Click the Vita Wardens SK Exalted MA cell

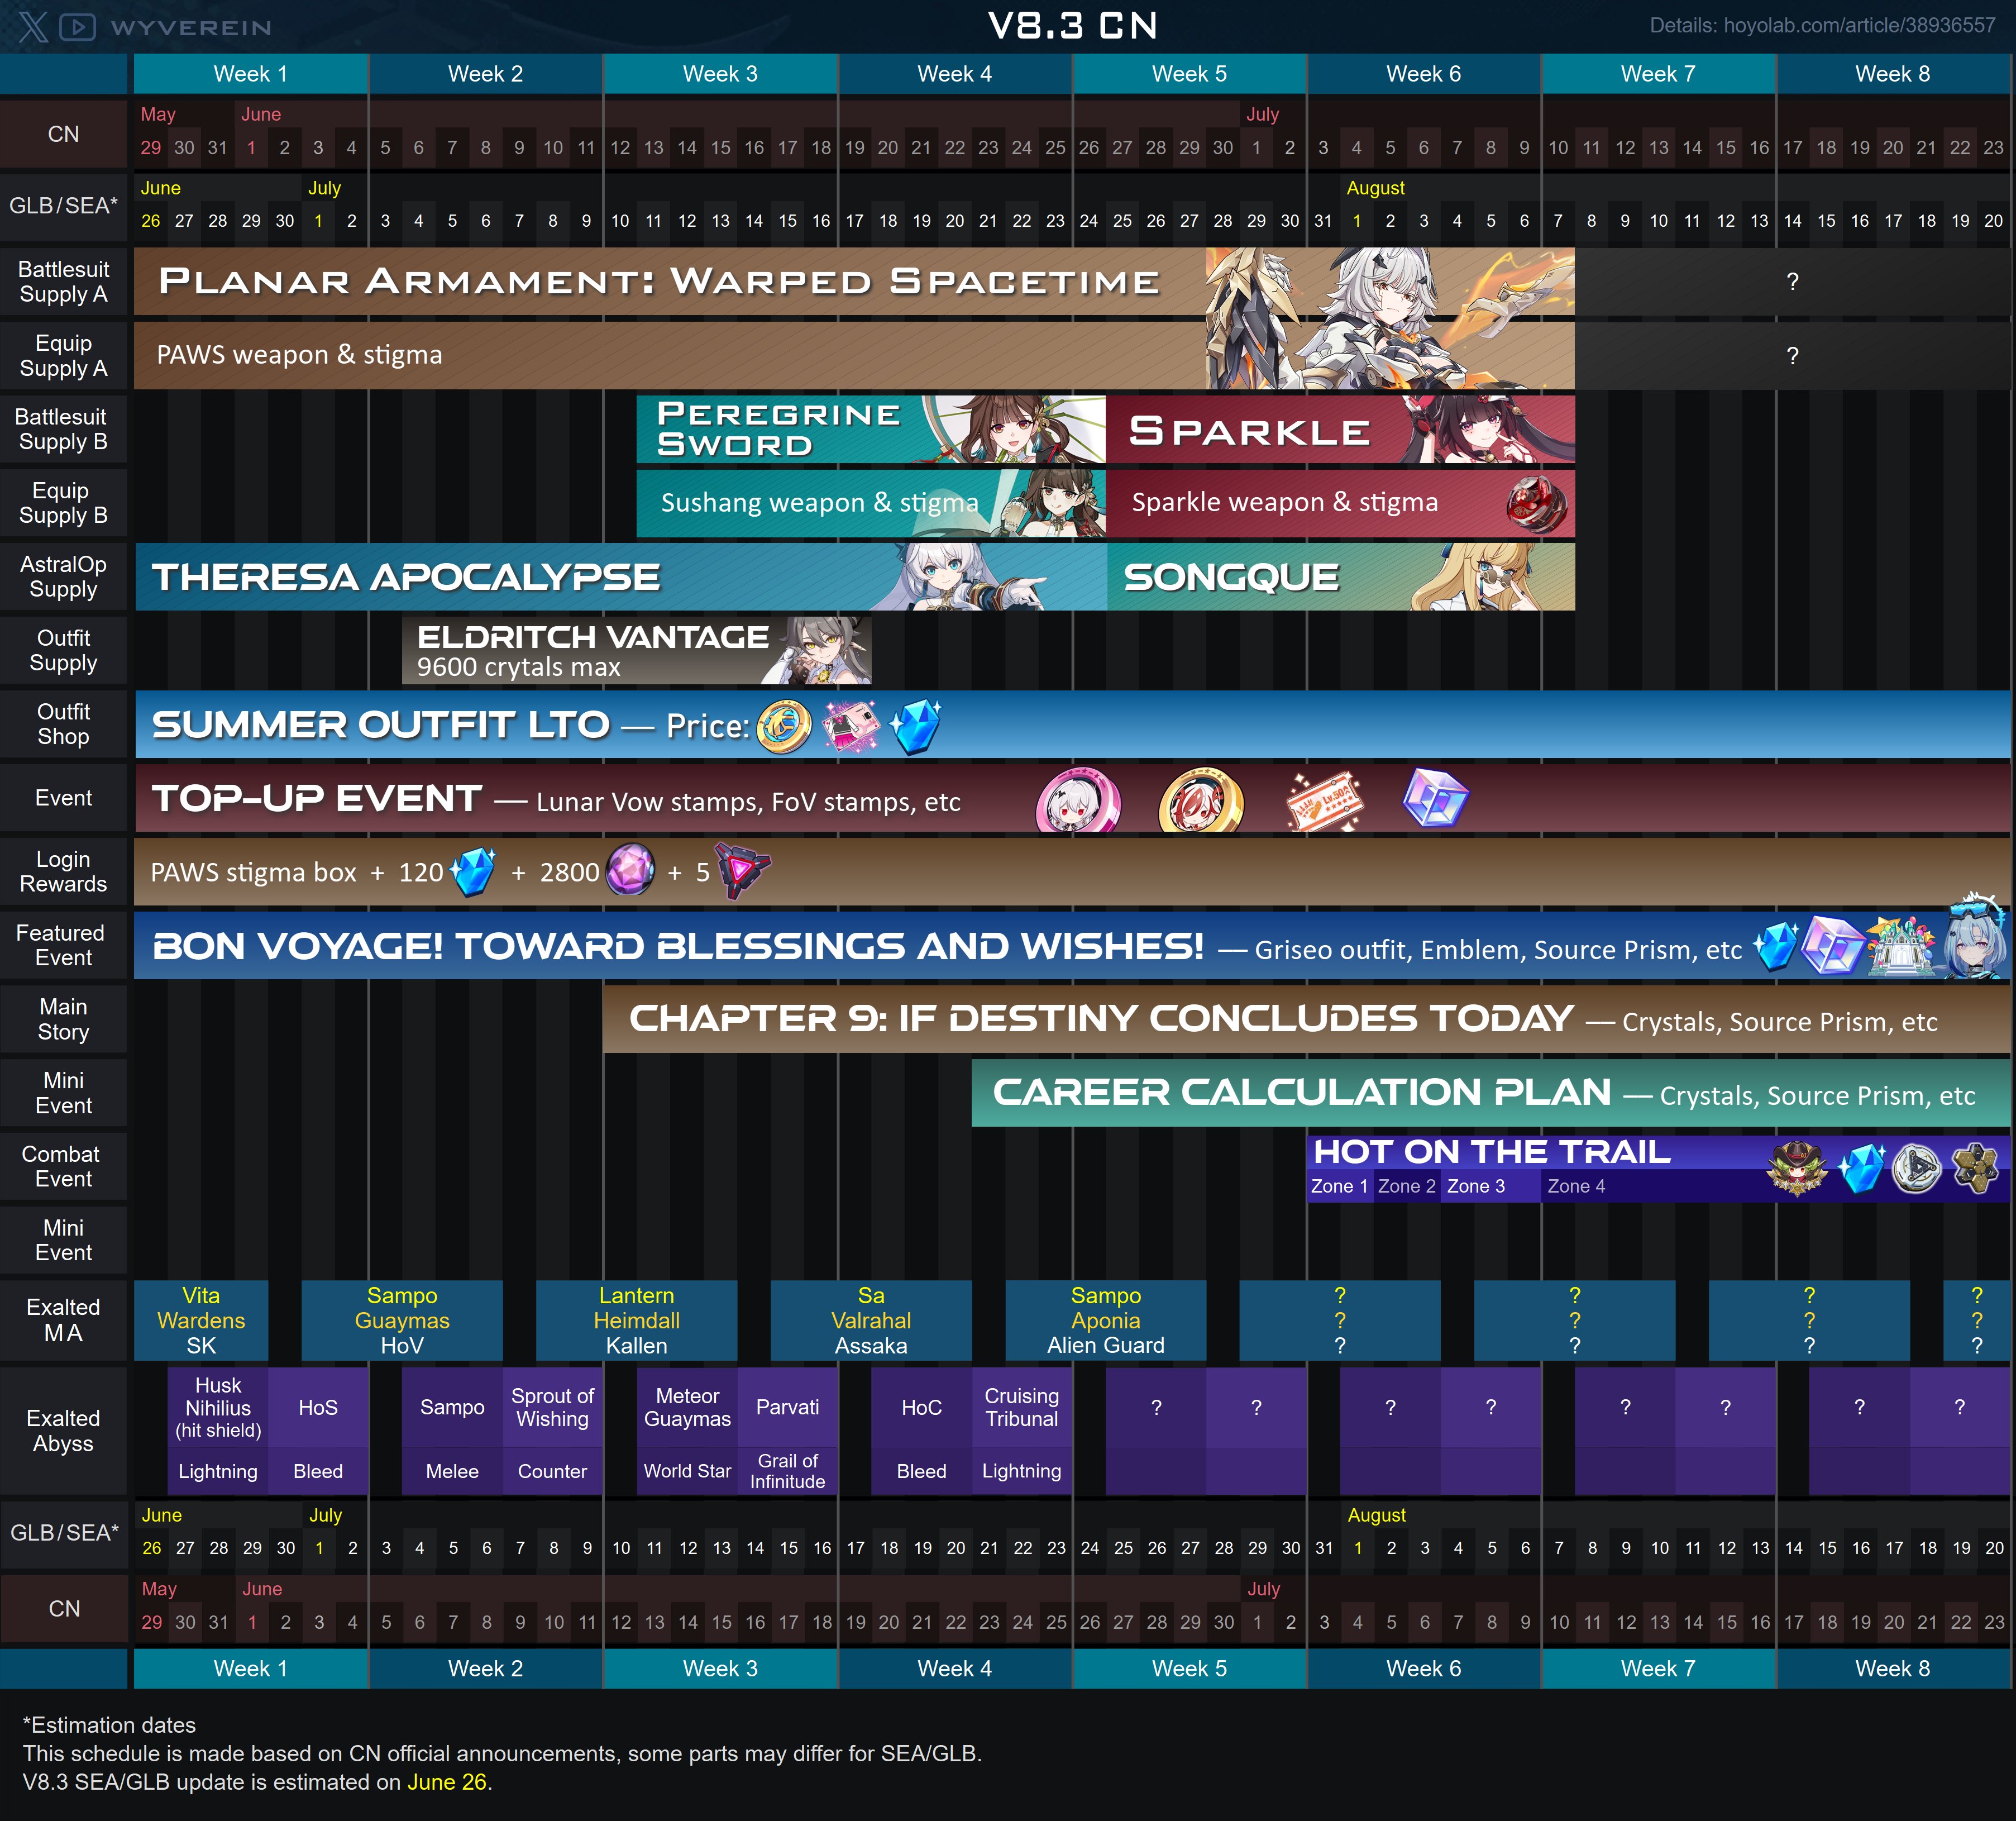point(201,1321)
